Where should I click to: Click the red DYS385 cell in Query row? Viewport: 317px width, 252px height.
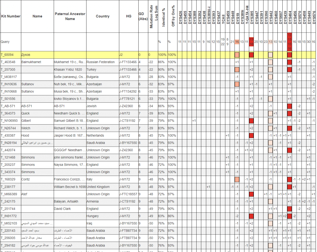point(251,42)
